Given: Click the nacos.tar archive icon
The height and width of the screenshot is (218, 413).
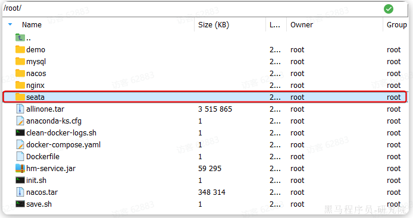Looking at the screenshot, I should point(20,192).
